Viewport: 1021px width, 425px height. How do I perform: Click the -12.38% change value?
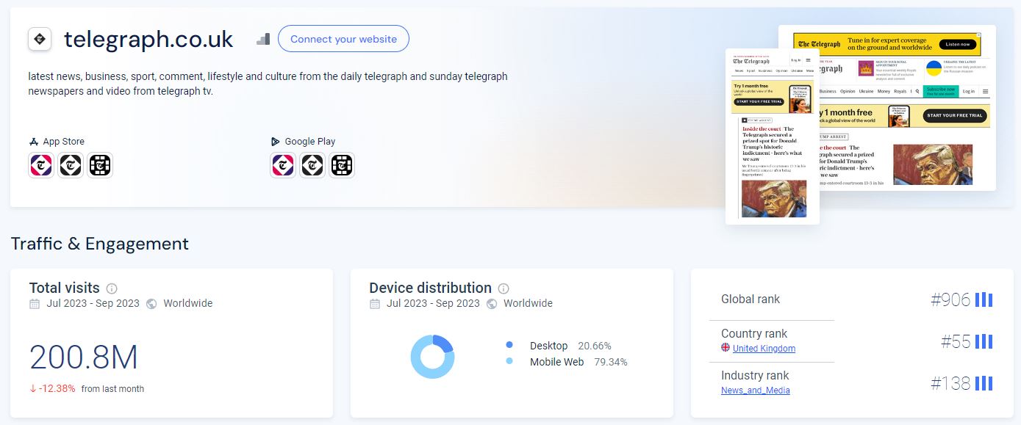[x=53, y=388]
